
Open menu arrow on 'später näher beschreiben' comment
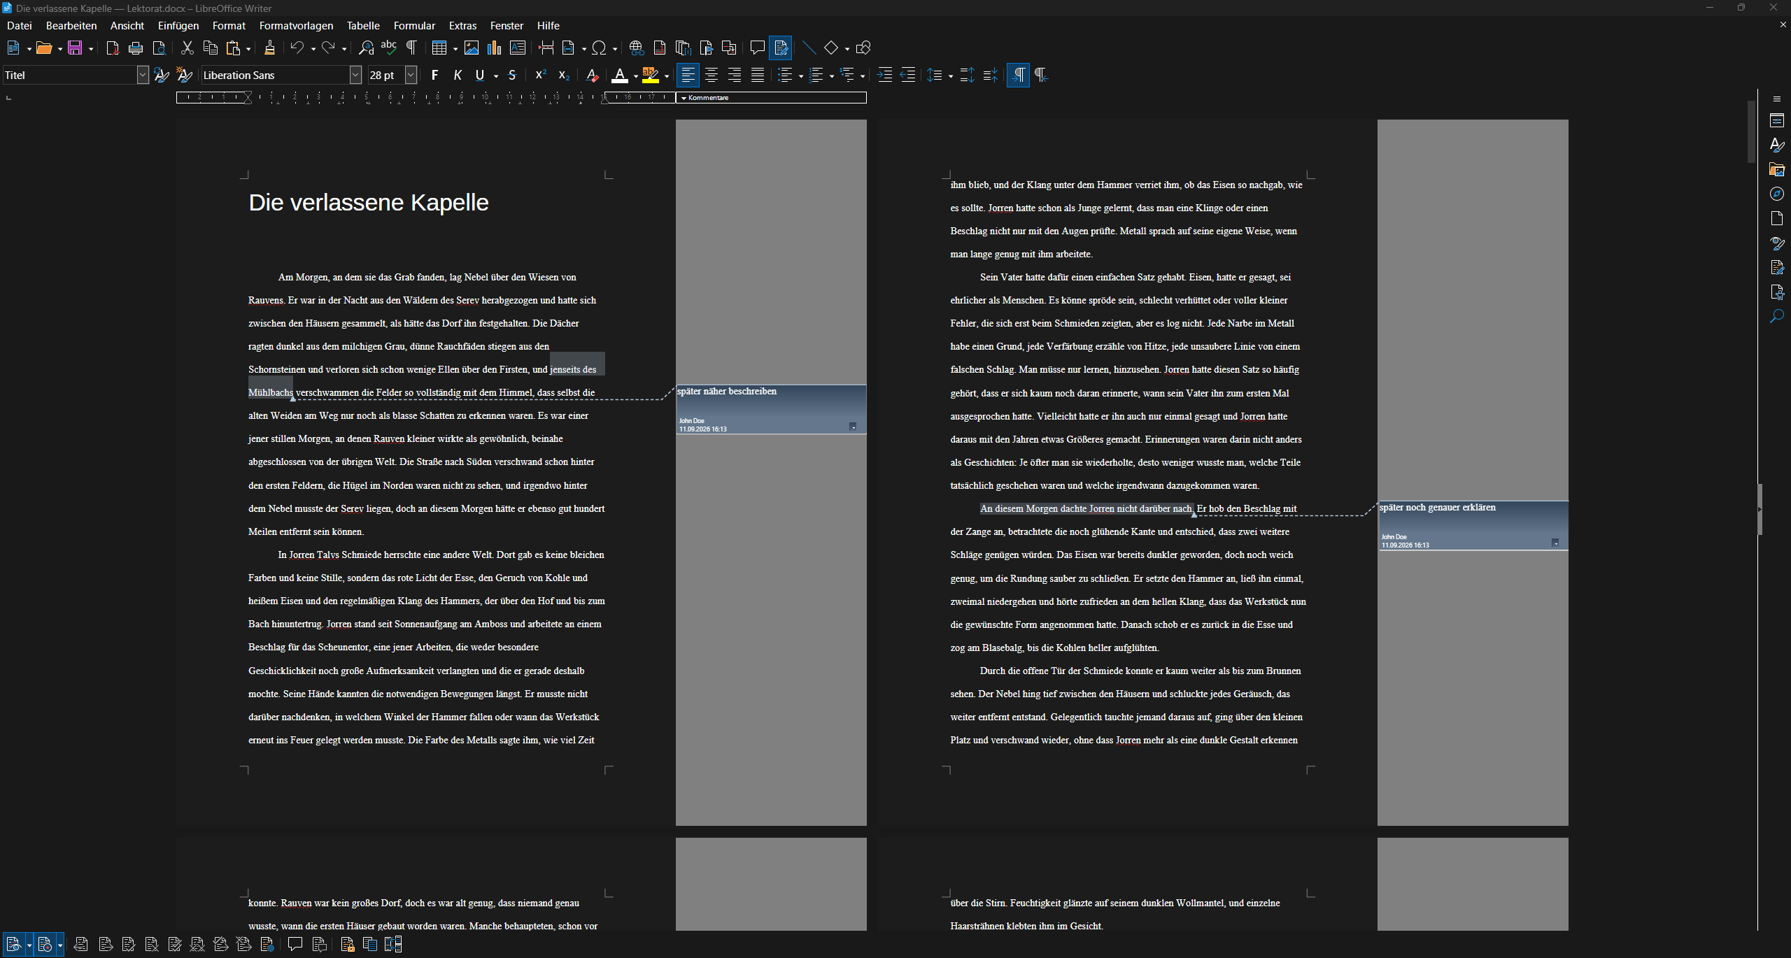[853, 427]
